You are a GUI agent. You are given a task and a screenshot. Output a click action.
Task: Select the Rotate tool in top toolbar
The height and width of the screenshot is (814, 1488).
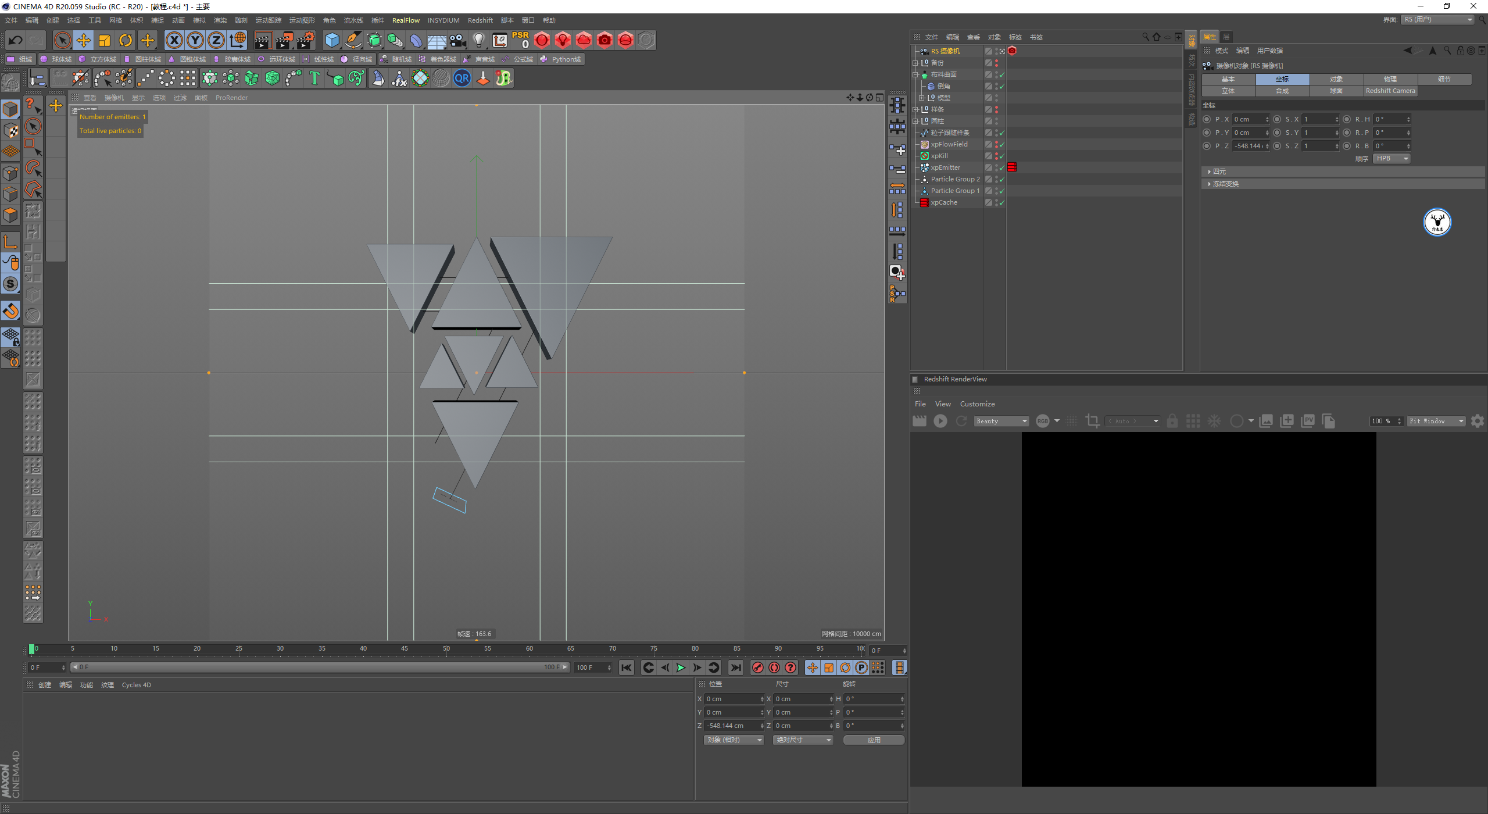pyautogui.click(x=126, y=40)
